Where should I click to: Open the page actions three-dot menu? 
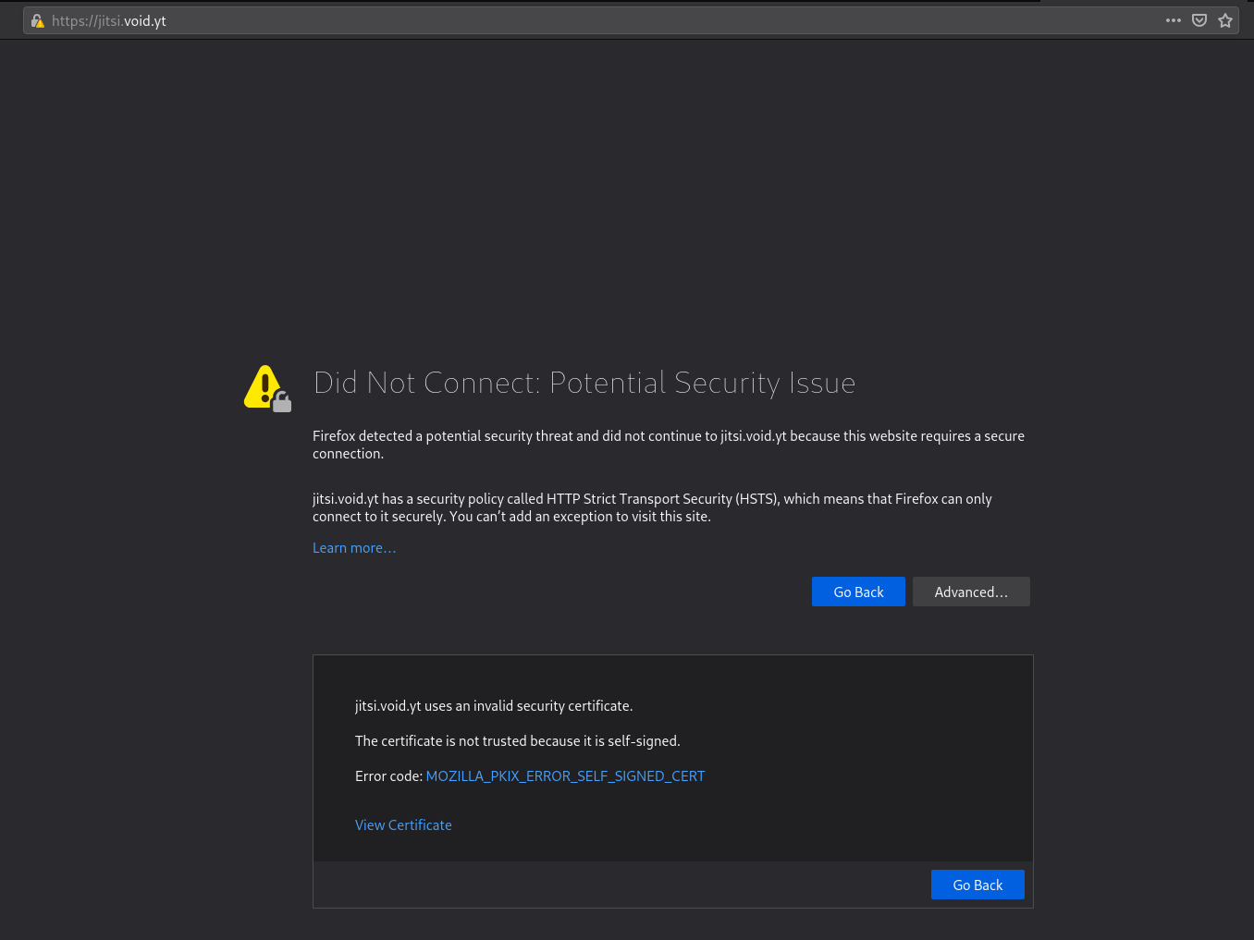(x=1174, y=20)
